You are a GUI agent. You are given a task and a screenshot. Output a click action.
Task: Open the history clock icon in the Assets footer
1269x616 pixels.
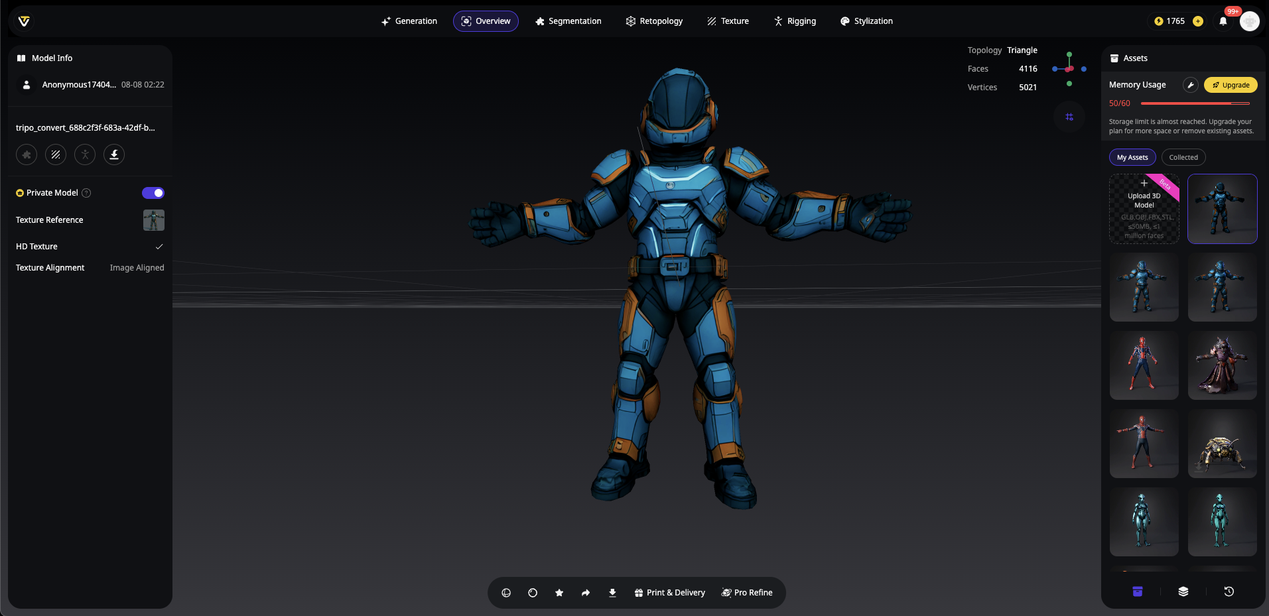[x=1229, y=591]
